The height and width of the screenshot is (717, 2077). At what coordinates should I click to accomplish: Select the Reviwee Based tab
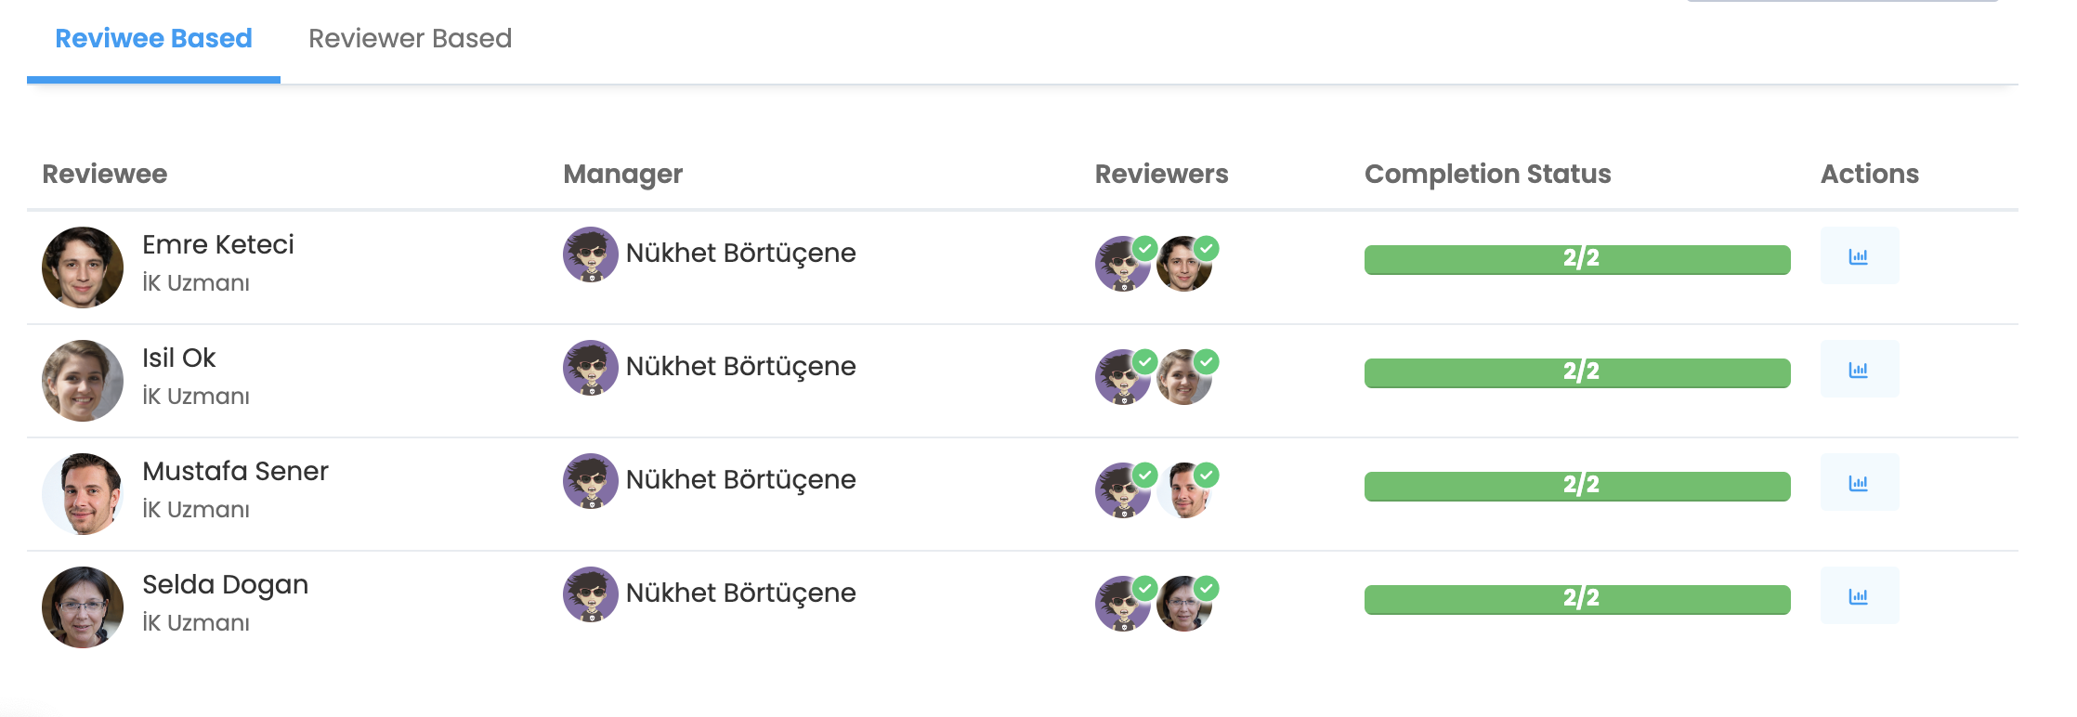[x=153, y=39]
